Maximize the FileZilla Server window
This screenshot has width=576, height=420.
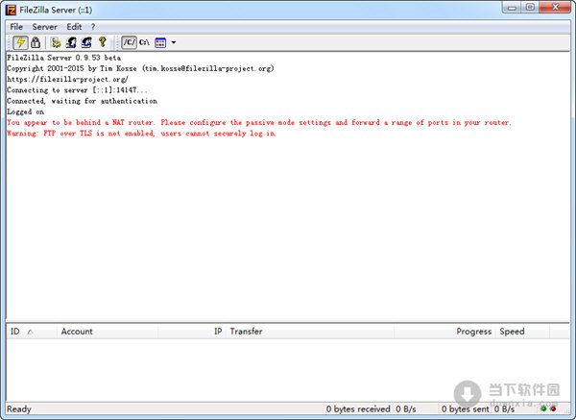[530, 8]
